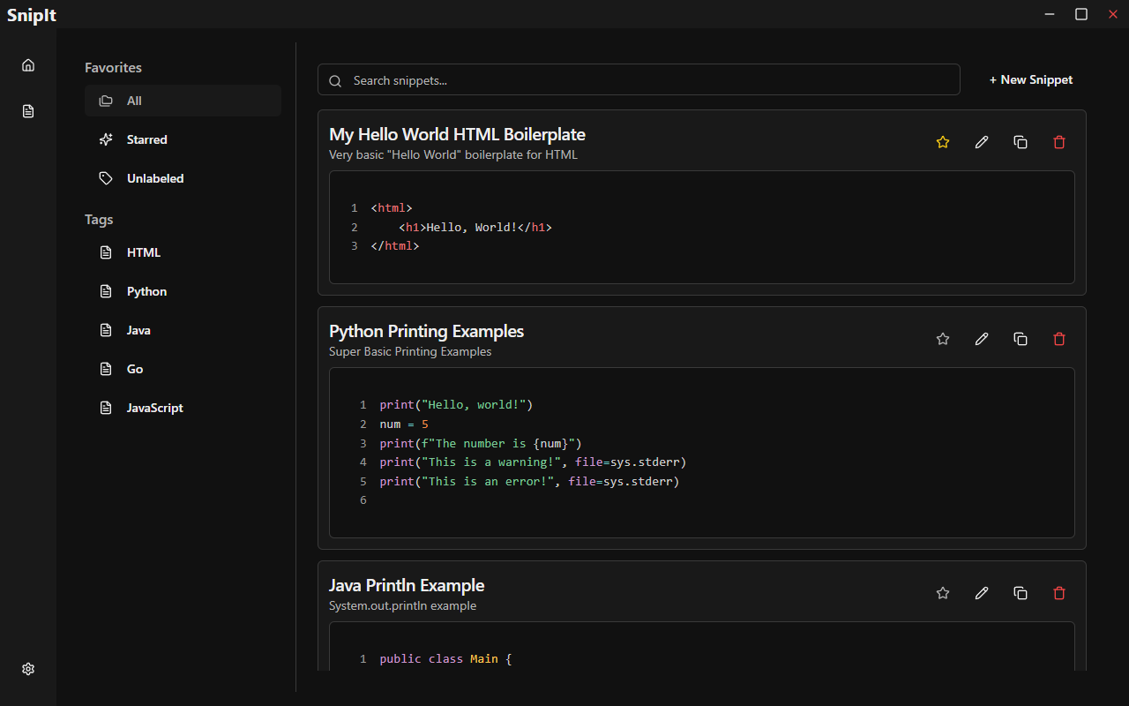This screenshot has width=1129, height=706.
Task: Edit the Python Printing Examples snippet
Action: [x=982, y=339]
